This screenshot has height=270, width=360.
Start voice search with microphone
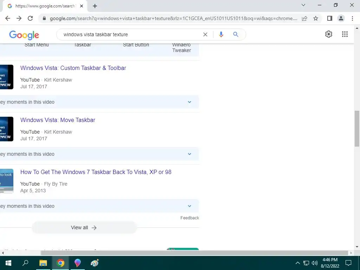(x=221, y=34)
